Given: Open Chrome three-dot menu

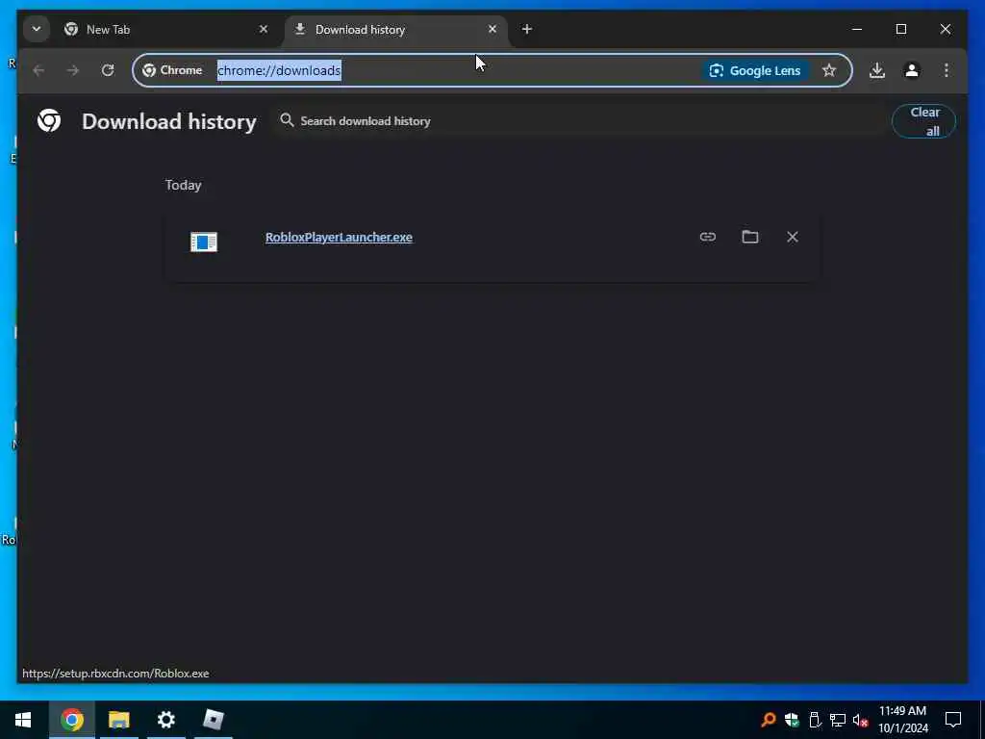Looking at the screenshot, I should [947, 70].
